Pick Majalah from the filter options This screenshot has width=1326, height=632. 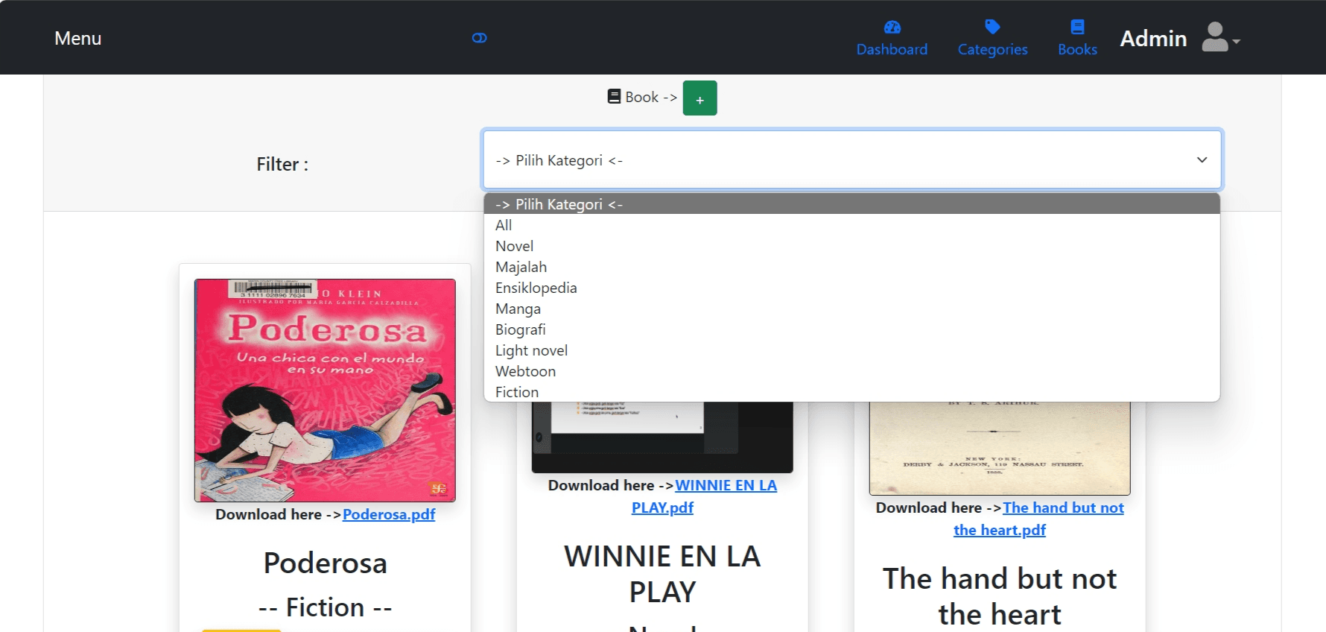click(521, 267)
